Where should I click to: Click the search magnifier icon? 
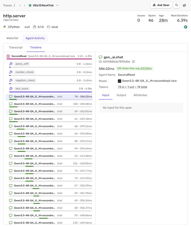click(x=177, y=5)
